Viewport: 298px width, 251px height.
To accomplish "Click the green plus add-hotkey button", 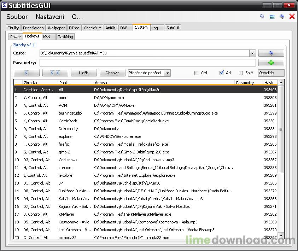I will pos(271,63).
